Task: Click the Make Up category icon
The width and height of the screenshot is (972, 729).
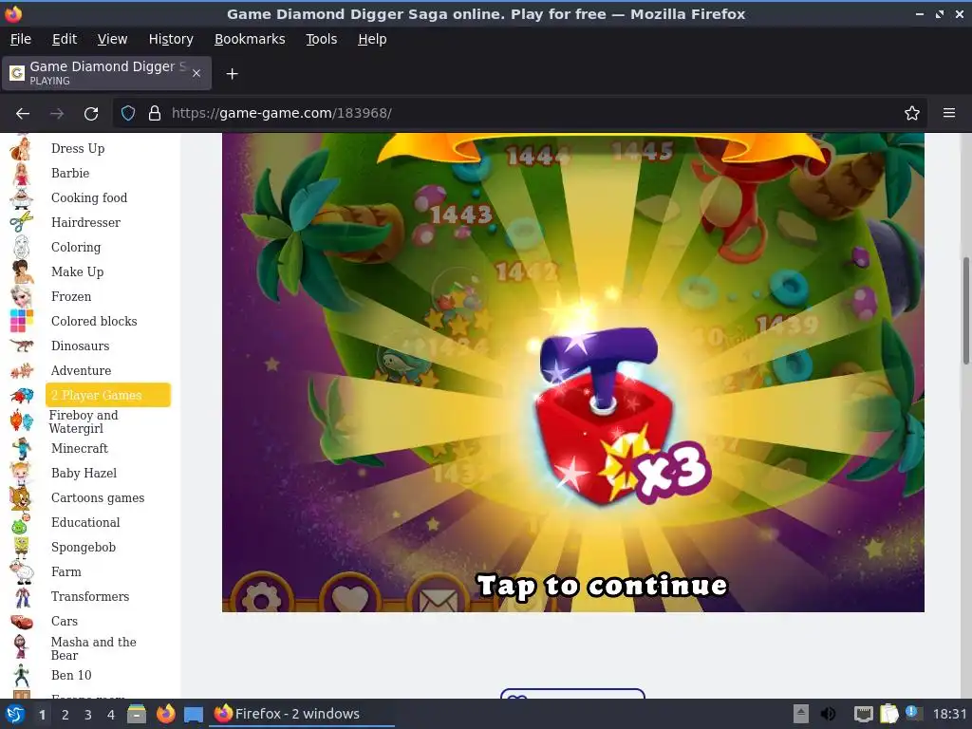Action: pyautogui.click(x=21, y=271)
